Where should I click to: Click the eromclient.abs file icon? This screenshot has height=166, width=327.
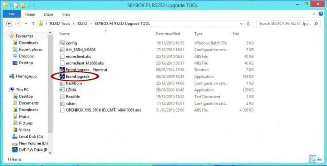(62, 56)
